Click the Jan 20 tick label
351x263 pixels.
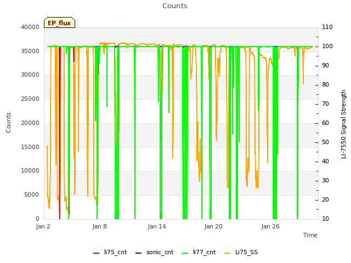[213, 226]
